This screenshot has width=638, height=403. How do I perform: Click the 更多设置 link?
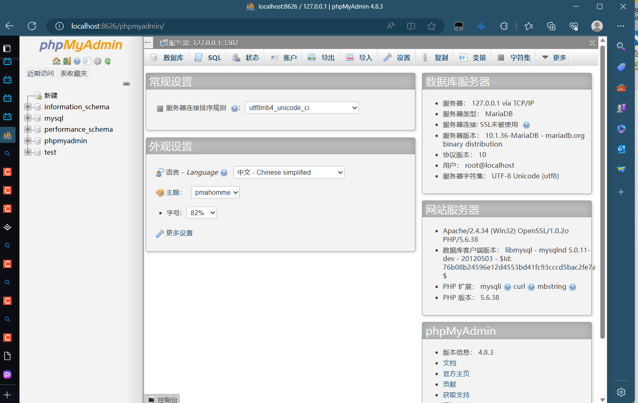click(179, 233)
